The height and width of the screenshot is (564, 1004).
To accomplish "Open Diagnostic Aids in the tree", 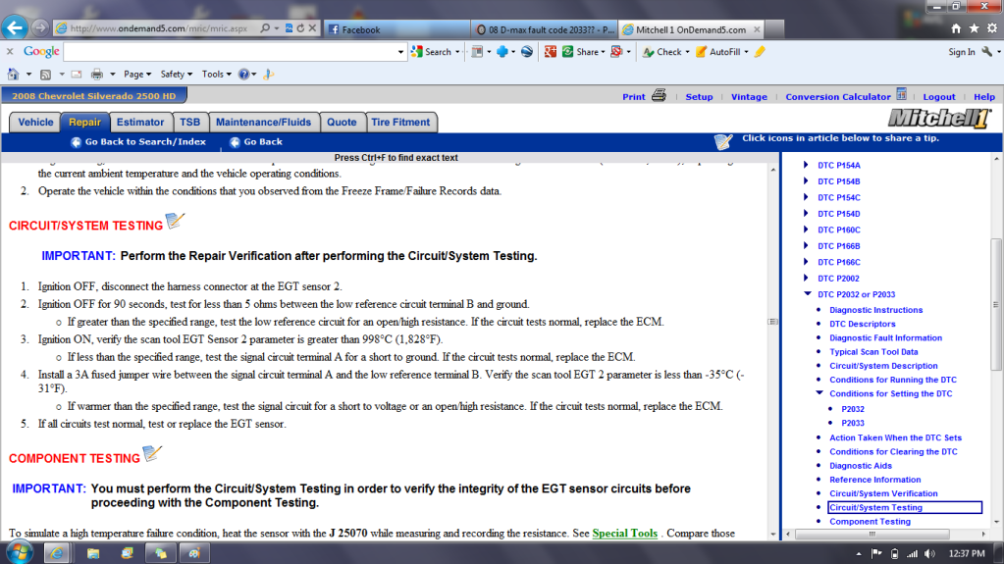I will pos(861,466).
